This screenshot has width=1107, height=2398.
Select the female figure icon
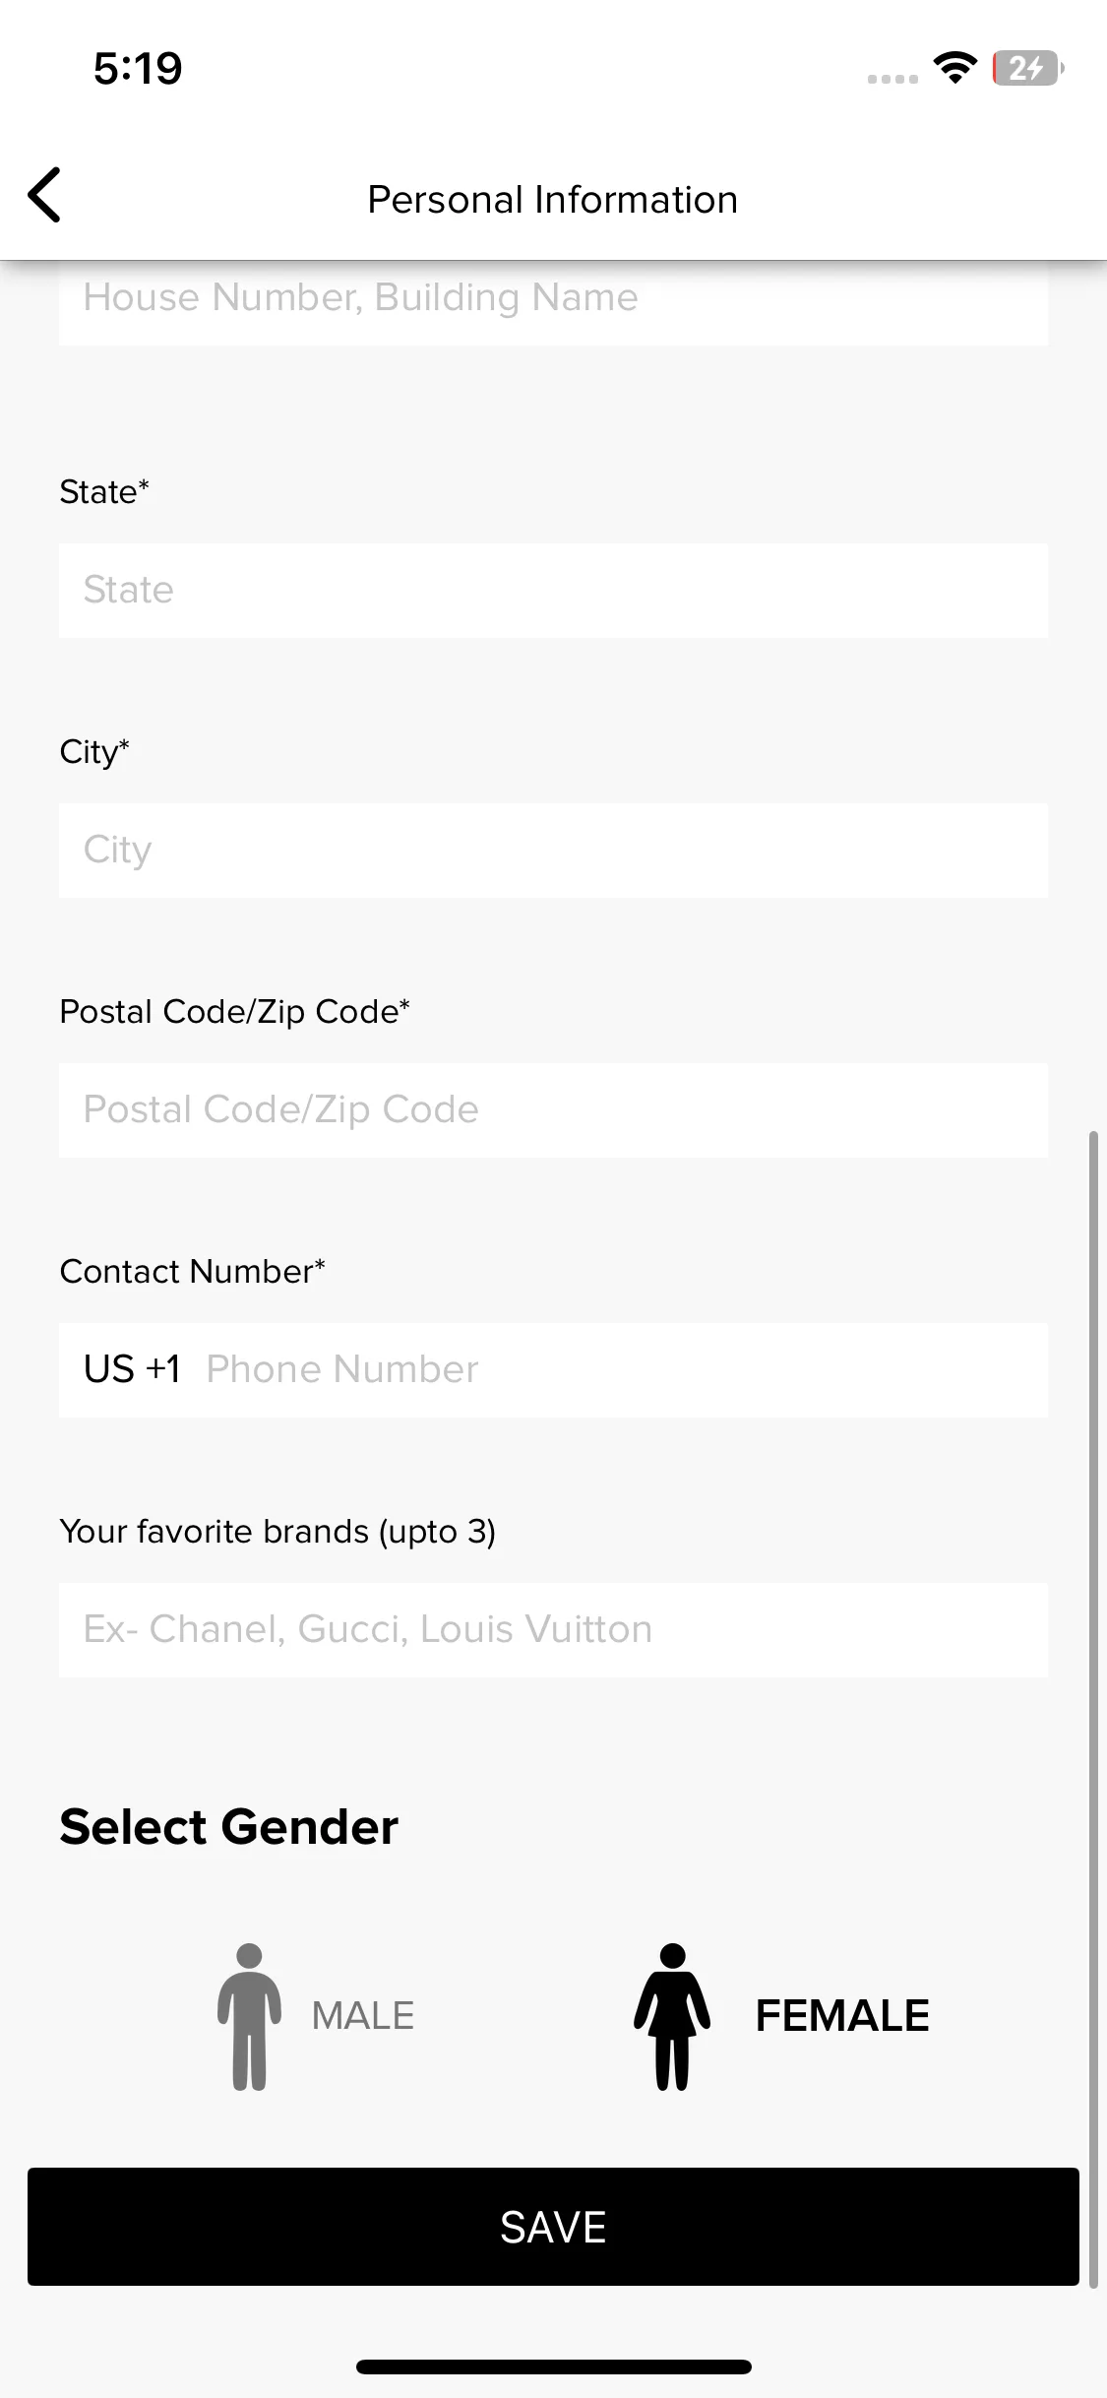(x=672, y=2016)
